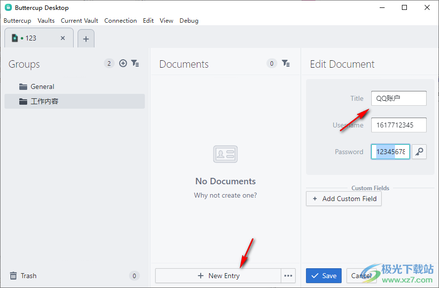
Task: Click the empty documents card icon
Action: pos(225,154)
